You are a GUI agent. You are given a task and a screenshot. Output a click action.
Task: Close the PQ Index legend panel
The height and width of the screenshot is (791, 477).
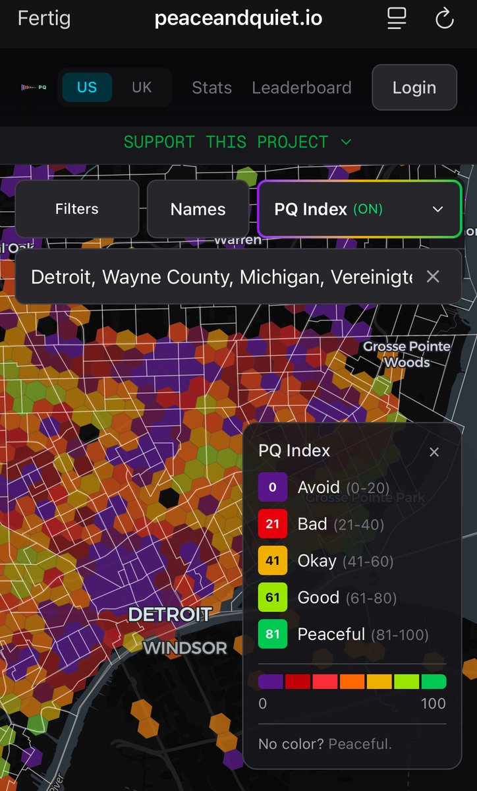434,452
